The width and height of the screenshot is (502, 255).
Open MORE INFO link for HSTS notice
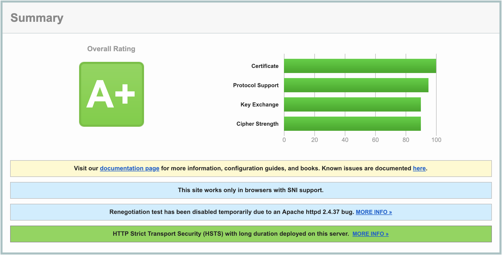tap(370, 234)
